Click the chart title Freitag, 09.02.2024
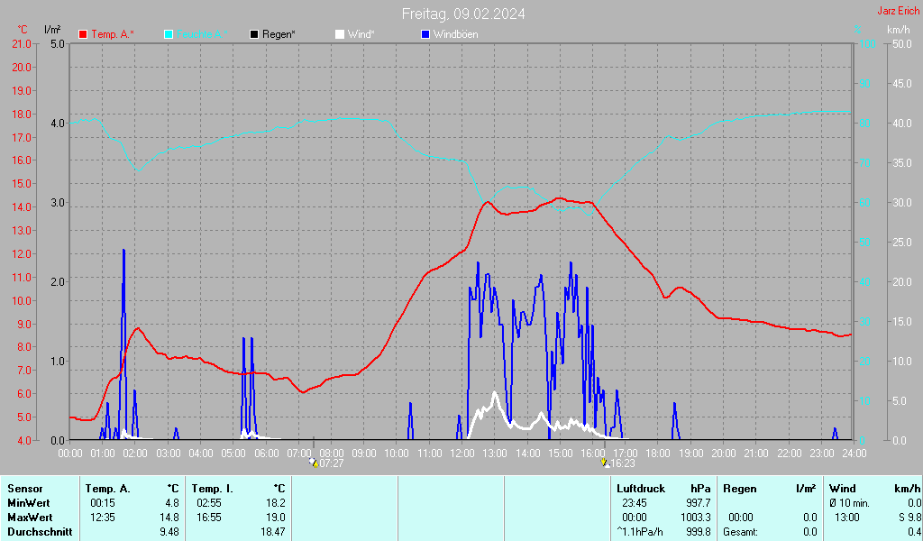The height and width of the screenshot is (541, 923). click(463, 14)
